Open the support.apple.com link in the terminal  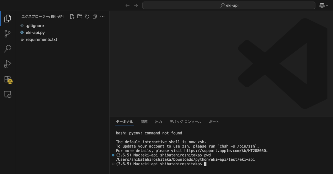click(225, 151)
